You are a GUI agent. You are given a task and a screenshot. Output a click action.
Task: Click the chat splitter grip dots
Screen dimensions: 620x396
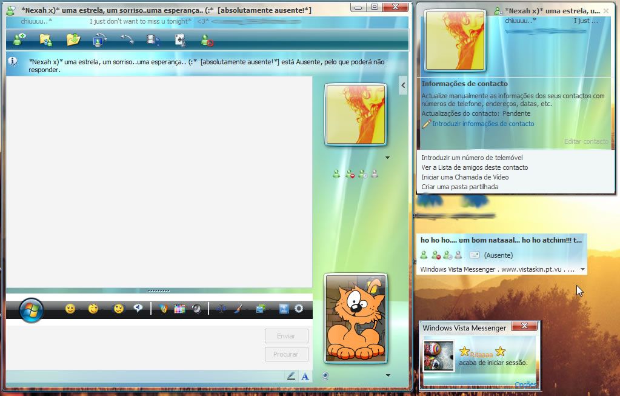click(x=159, y=290)
